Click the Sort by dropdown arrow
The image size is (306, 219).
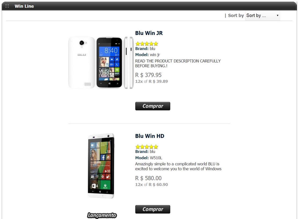(x=277, y=16)
